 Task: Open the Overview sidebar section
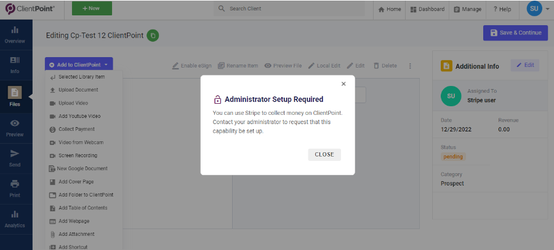coord(15,34)
